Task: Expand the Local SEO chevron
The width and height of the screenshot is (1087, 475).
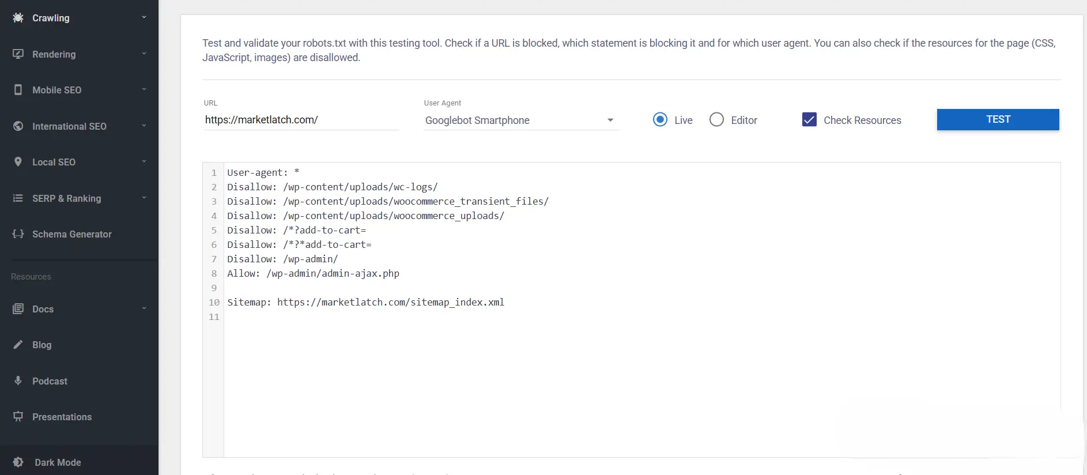Action: click(x=144, y=161)
